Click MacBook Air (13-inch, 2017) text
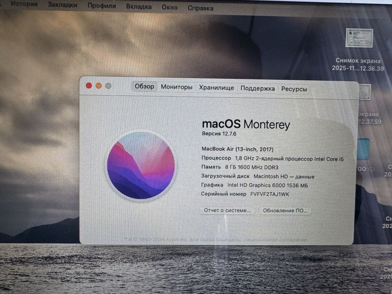 (237, 149)
